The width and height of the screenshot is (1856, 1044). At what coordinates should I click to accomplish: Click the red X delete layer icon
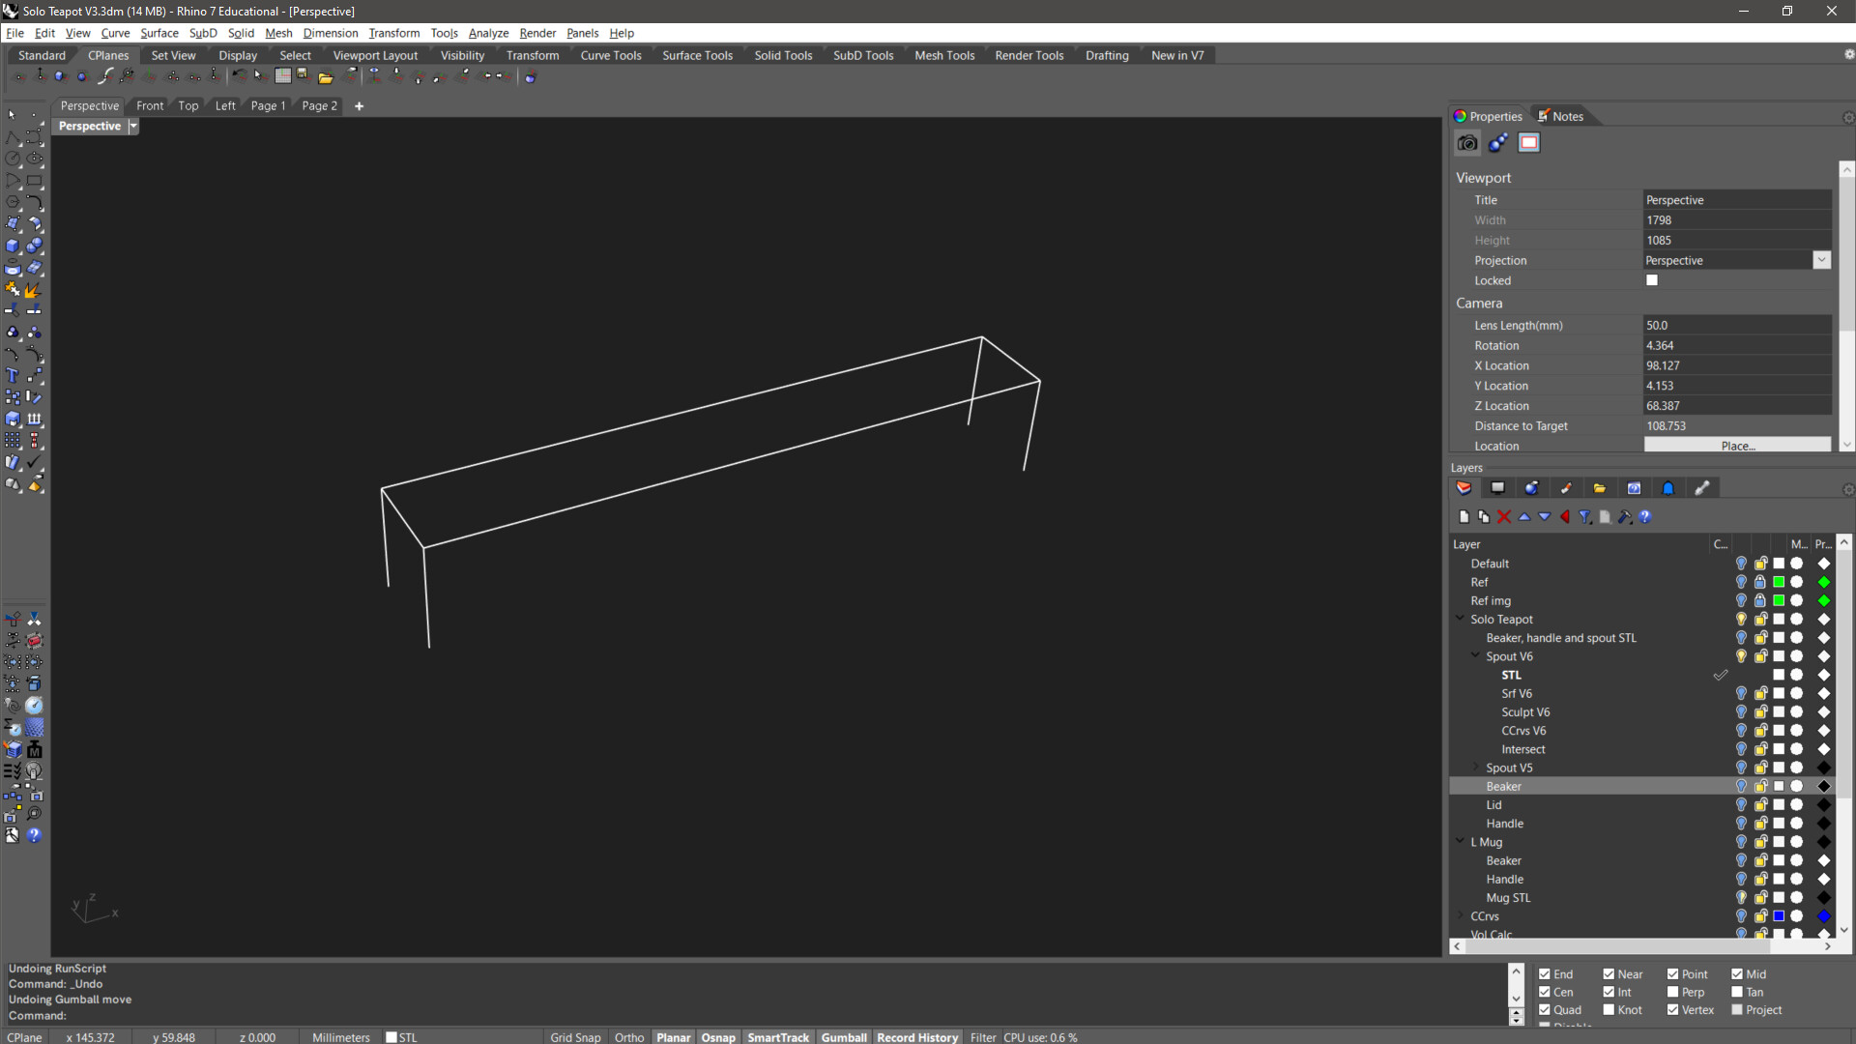1504,517
